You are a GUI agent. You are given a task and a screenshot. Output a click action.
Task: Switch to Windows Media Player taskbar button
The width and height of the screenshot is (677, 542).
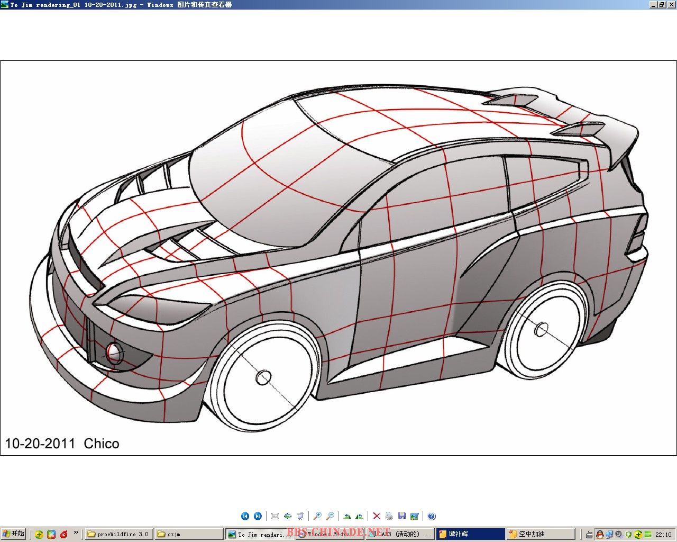(x=330, y=534)
